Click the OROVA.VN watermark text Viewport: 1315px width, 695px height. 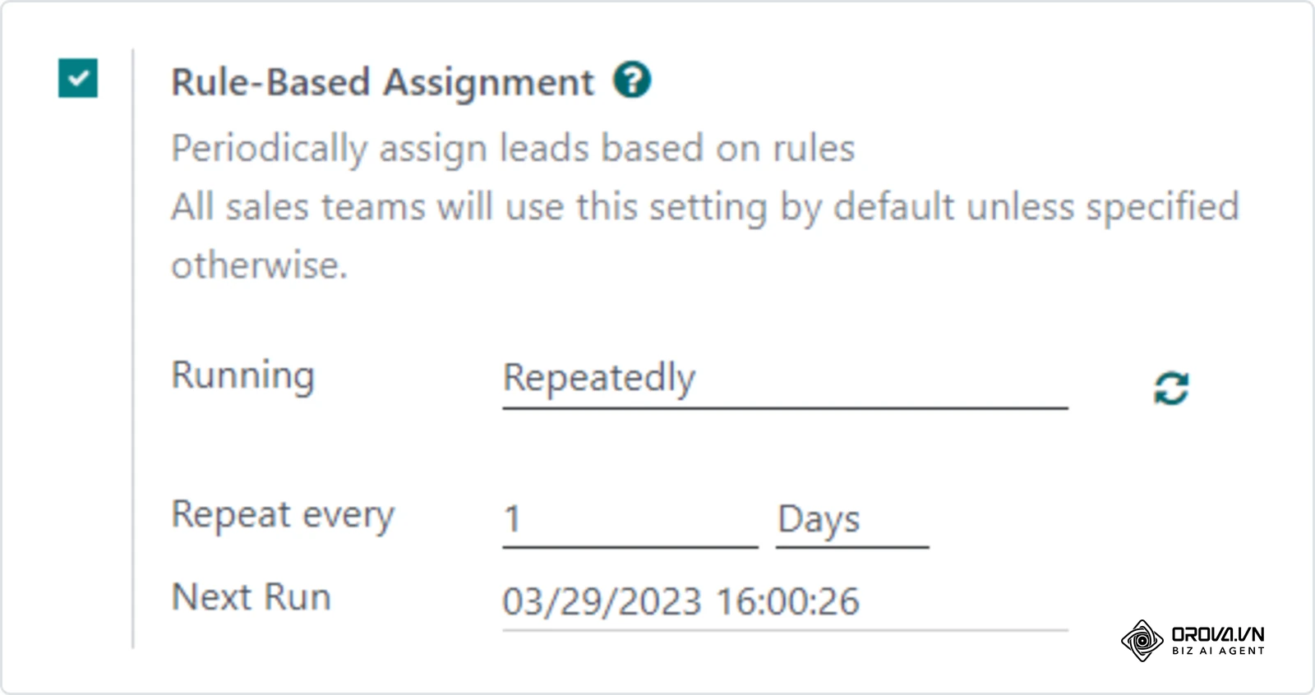1218,634
